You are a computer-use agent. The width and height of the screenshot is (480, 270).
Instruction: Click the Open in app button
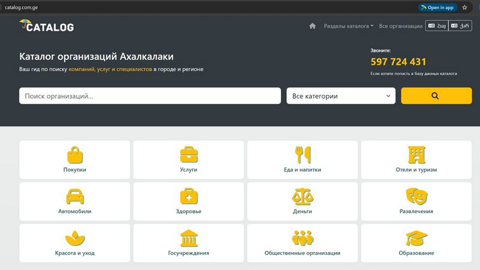click(437, 7)
